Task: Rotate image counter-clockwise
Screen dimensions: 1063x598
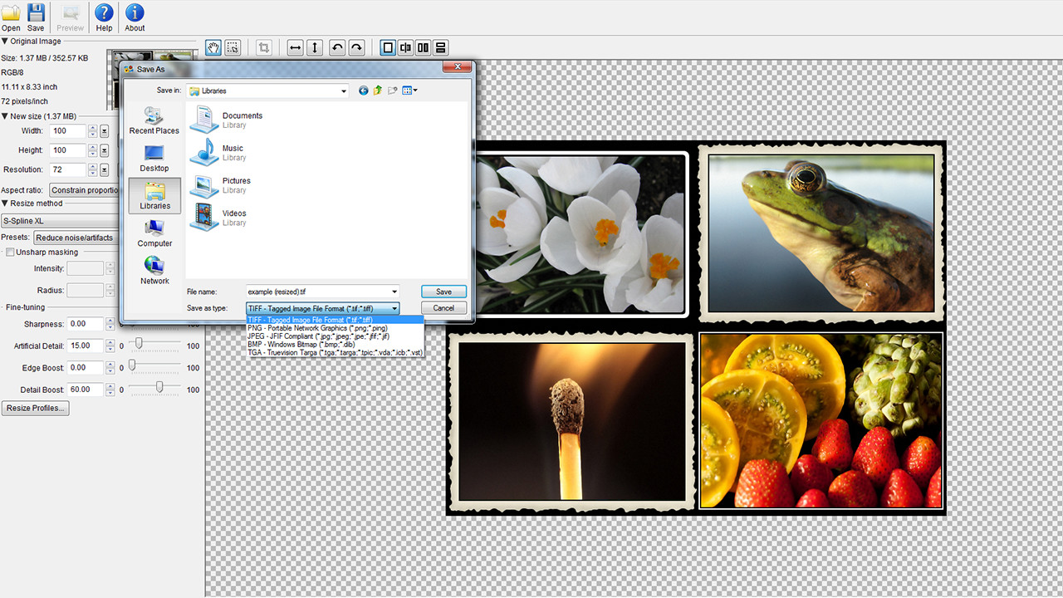Action: pos(337,48)
